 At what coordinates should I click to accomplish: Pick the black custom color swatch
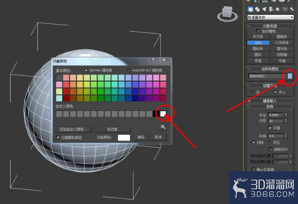[x=156, y=114]
